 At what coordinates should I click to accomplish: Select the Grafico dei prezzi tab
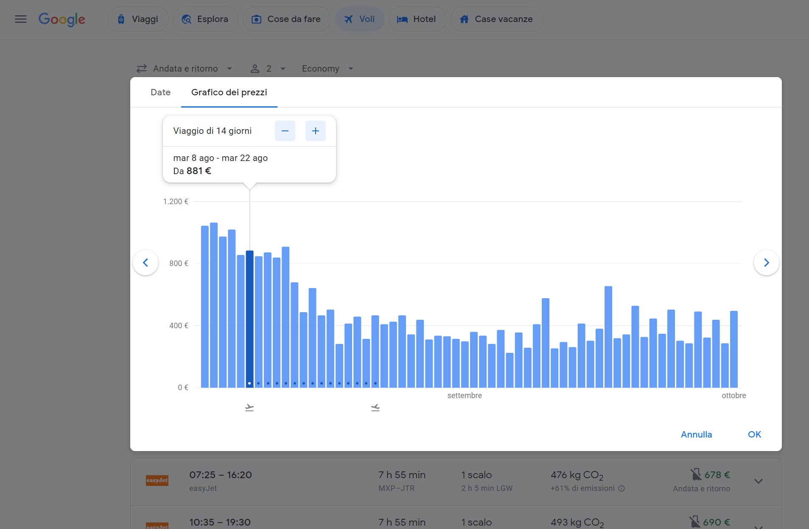click(229, 92)
